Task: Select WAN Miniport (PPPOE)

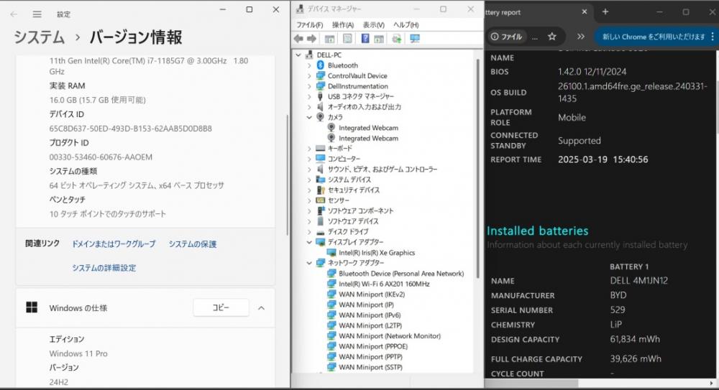Action: pyautogui.click(x=372, y=346)
